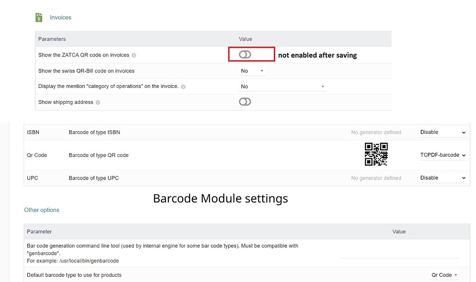476x282 pixels.
Task: Click the Parameters column header
Action: click(x=52, y=39)
